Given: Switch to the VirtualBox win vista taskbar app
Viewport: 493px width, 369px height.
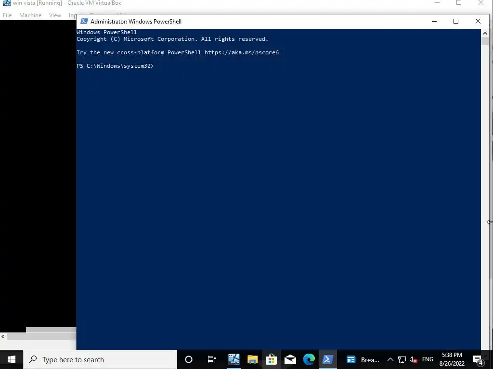Looking at the screenshot, I should point(234,359).
